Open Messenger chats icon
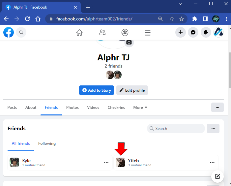This screenshot has height=186, width=231. [193, 32]
